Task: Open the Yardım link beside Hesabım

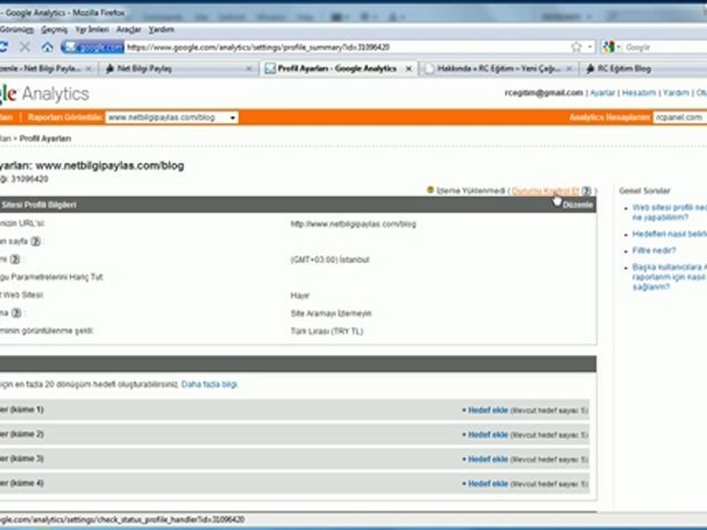Action: pos(676,93)
